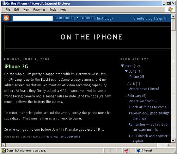Expand the April archive month toggle

coord(126,84)
